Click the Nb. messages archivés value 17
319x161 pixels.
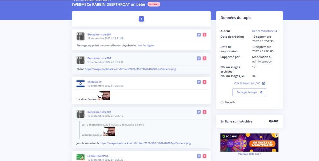point(254,67)
